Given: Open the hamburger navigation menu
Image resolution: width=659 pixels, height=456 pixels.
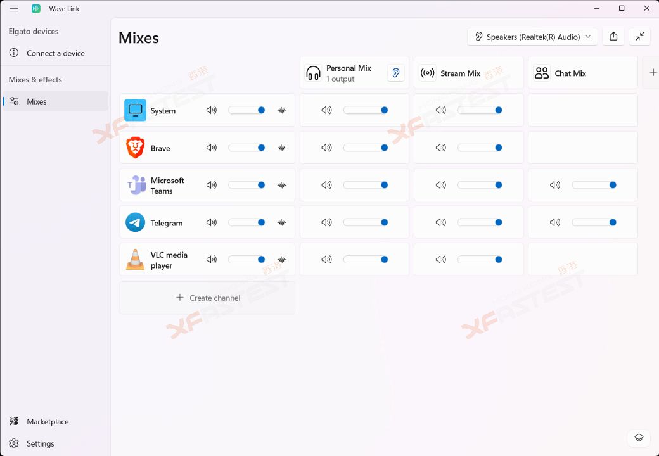Looking at the screenshot, I should point(14,9).
